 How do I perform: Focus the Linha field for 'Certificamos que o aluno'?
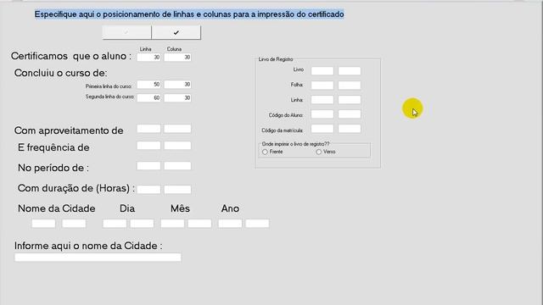pos(148,58)
